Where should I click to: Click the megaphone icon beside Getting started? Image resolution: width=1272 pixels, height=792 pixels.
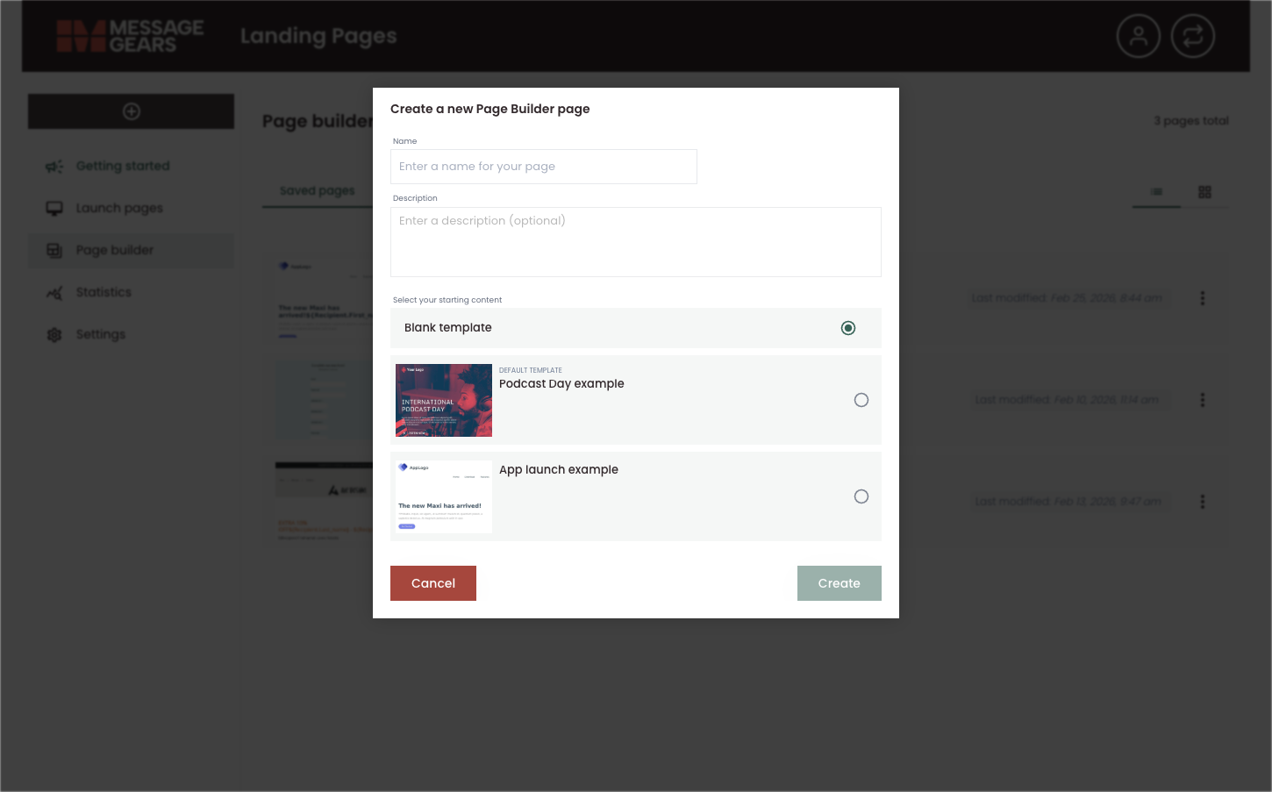click(x=54, y=166)
